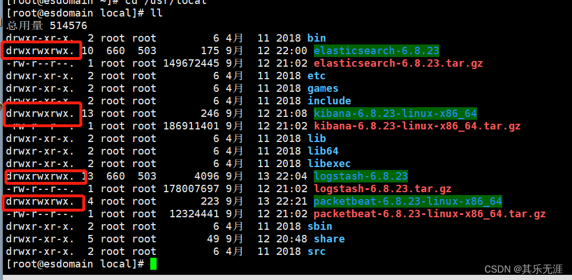Click the green terminal cursor block

[153, 263]
